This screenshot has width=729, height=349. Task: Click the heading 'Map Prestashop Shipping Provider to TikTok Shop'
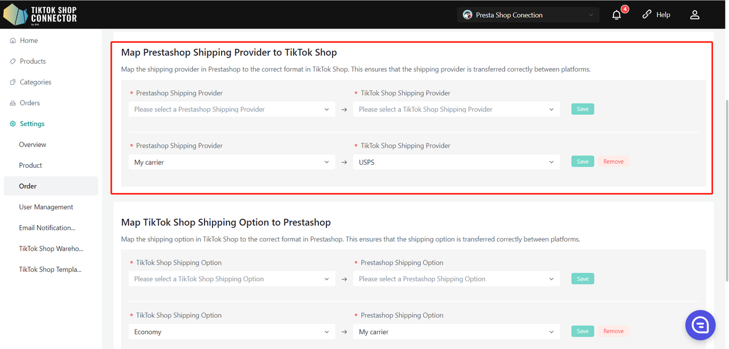(x=229, y=52)
